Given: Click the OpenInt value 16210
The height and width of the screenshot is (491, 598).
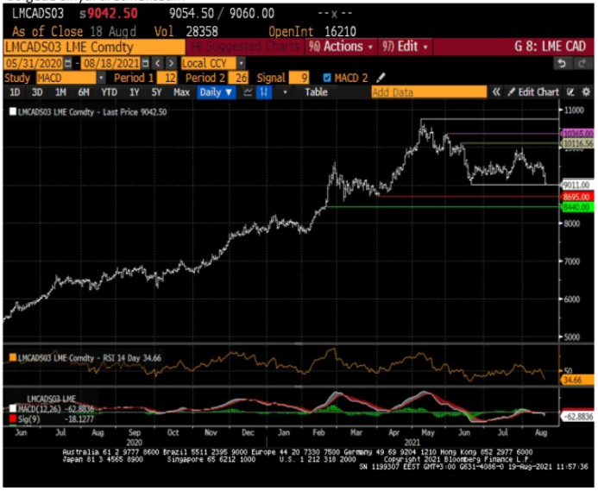Looking at the screenshot, I should click(340, 31).
